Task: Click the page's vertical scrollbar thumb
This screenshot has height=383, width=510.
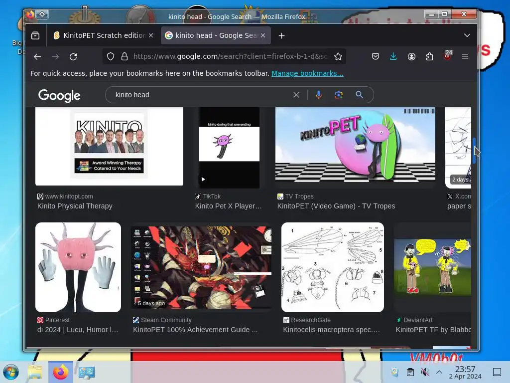Action: point(474,151)
